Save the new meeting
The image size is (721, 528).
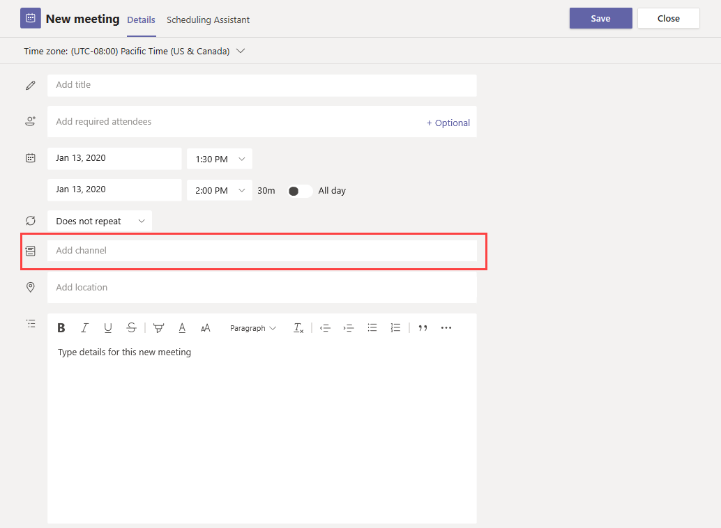pos(600,18)
